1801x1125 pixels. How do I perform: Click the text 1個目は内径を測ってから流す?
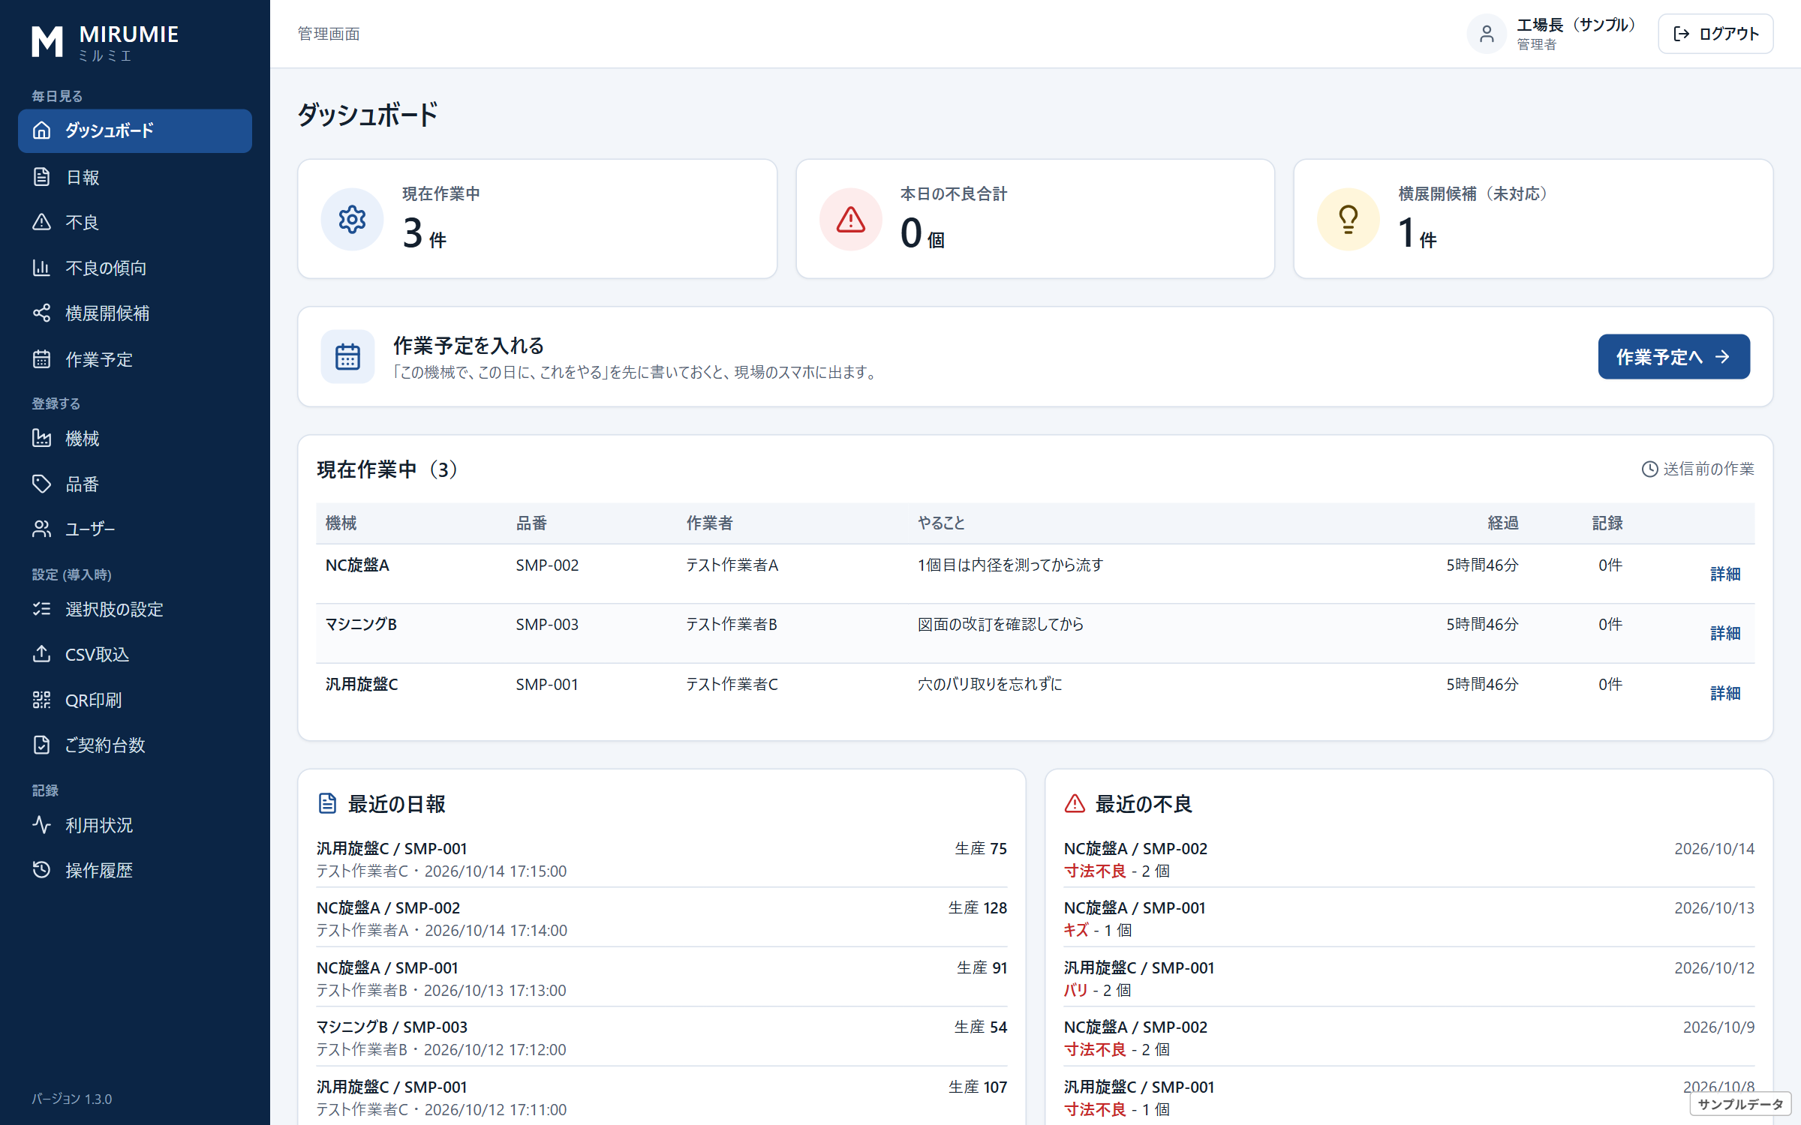[1010, 565]
